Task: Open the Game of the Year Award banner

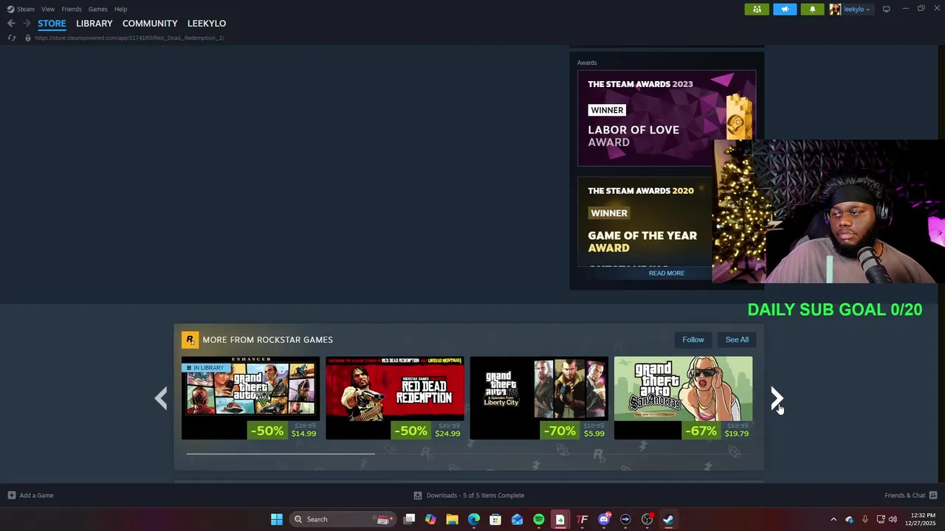Action: [x=645, y=221]
